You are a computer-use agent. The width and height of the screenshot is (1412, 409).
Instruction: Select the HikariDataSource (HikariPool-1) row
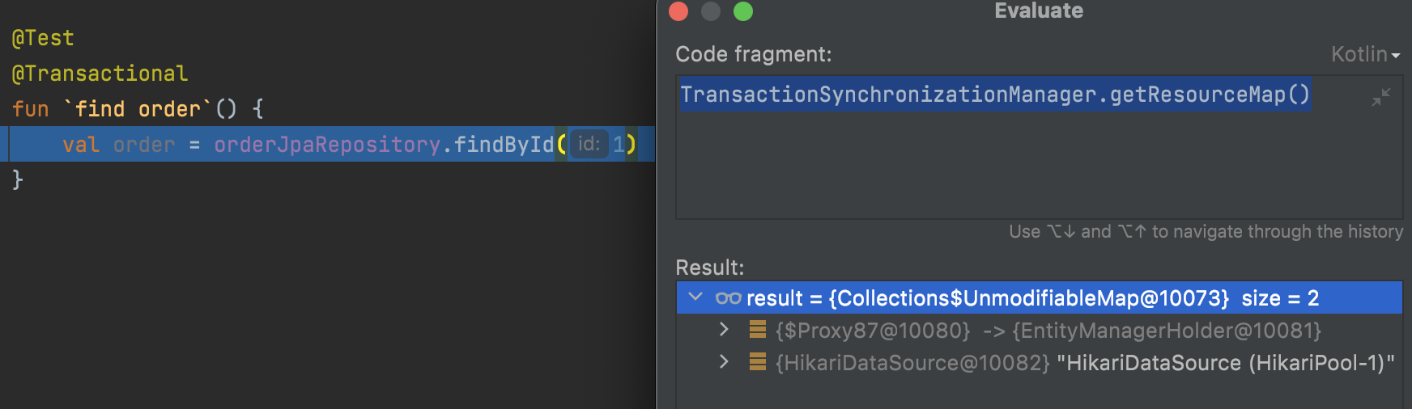pos(1039,362)
